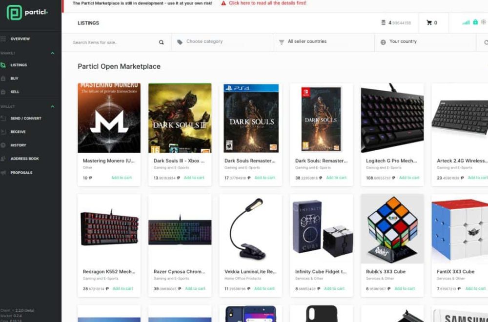The width and height of the screenshot is (488, 322).
Task: Collapse the Market sidebar section
Action: (x=53, y=53)
